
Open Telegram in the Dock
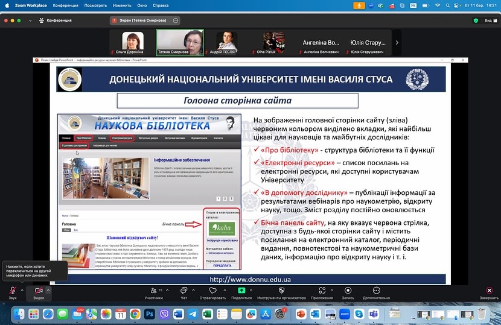point(193,314)
